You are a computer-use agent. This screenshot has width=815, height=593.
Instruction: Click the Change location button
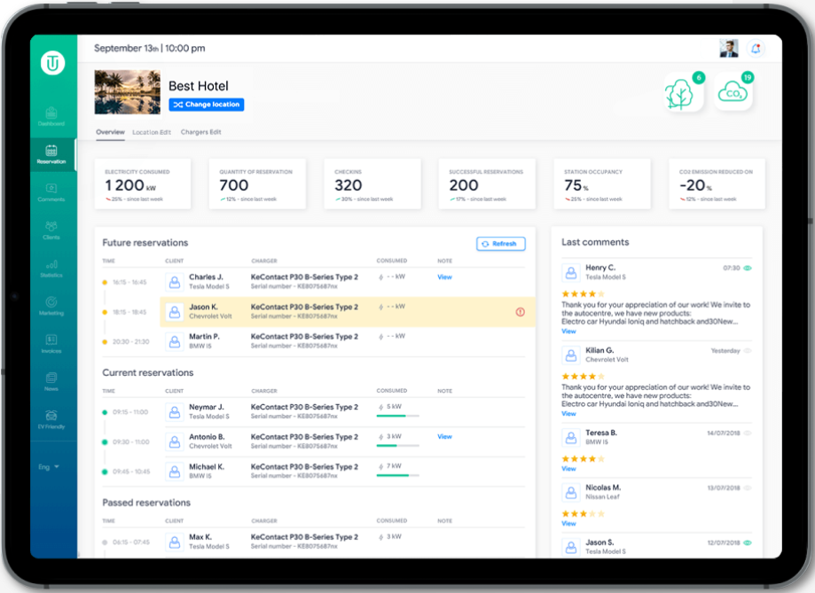click(206, 105)
